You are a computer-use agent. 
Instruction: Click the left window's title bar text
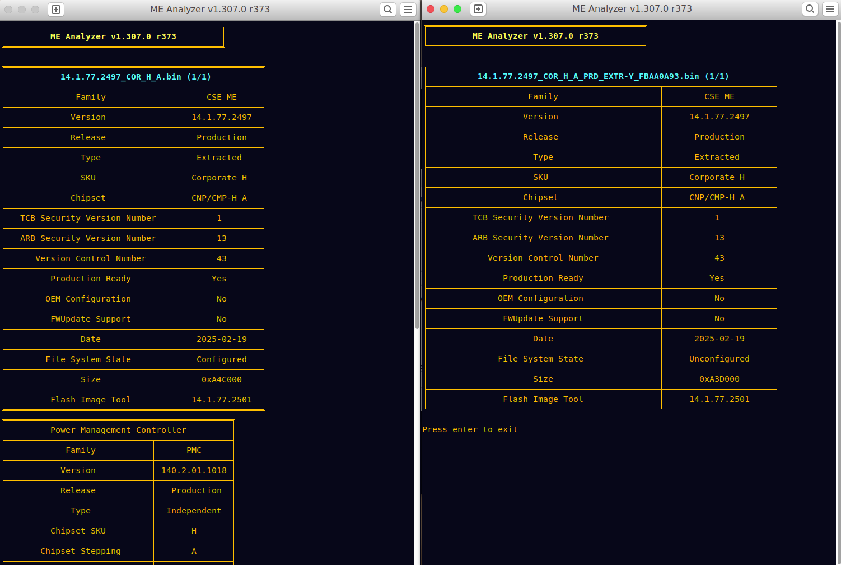210,9
